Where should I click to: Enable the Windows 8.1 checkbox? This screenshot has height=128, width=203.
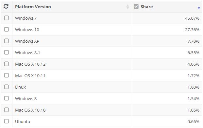(x=7, y=53)
